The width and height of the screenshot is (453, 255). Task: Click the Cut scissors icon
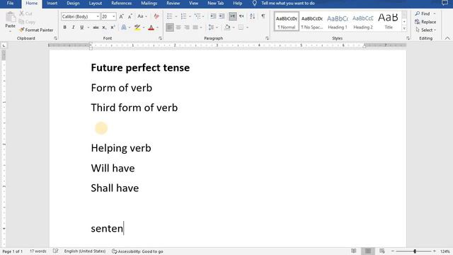pos(22,13)
